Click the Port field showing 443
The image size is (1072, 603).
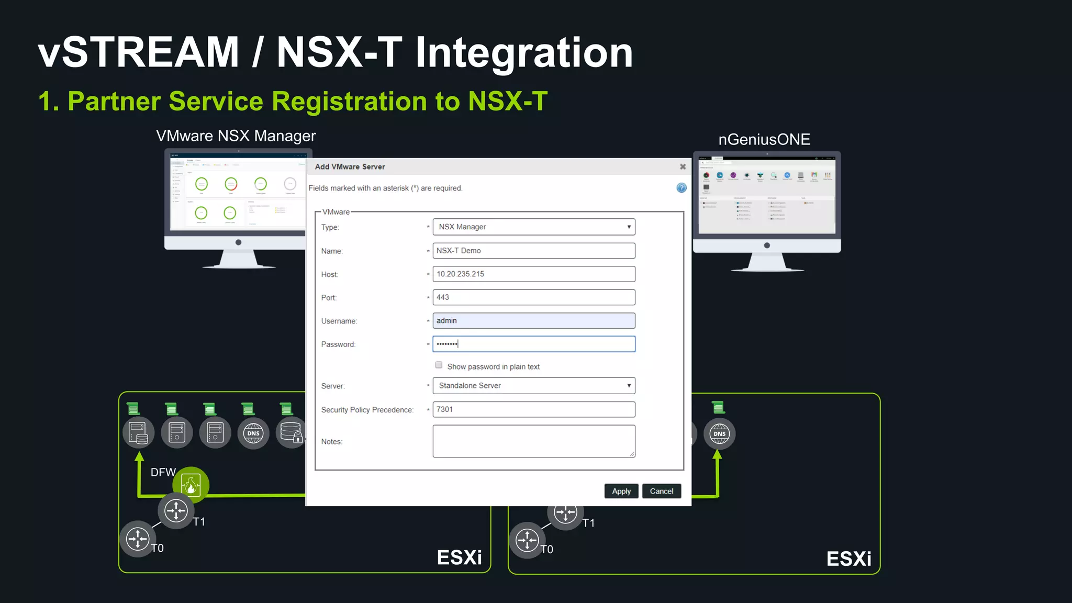coord(534,297)
